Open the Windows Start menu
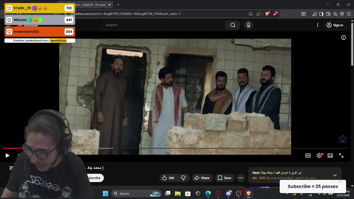 105,193
